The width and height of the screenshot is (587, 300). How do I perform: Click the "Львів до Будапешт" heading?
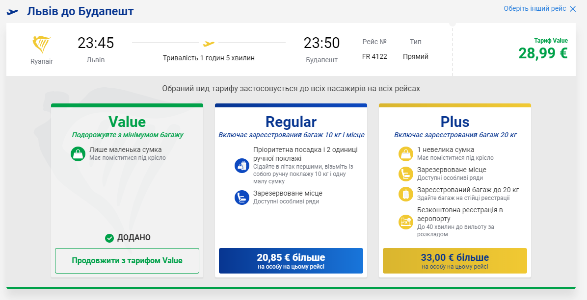point(80,11)
